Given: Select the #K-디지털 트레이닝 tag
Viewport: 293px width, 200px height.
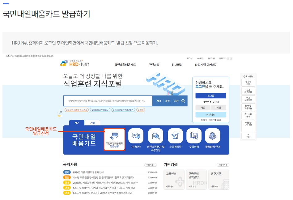Looking at the screenshot, I should [100, 110].
